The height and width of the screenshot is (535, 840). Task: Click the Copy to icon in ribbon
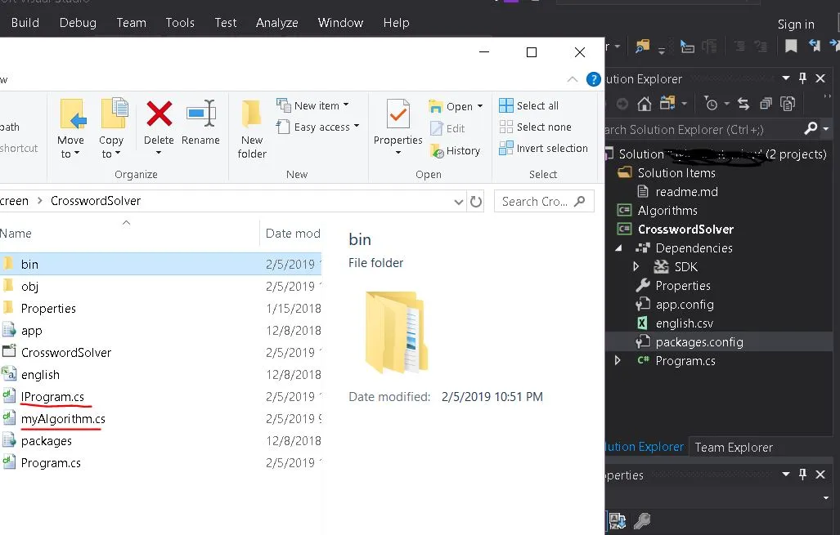coord(114,114)
